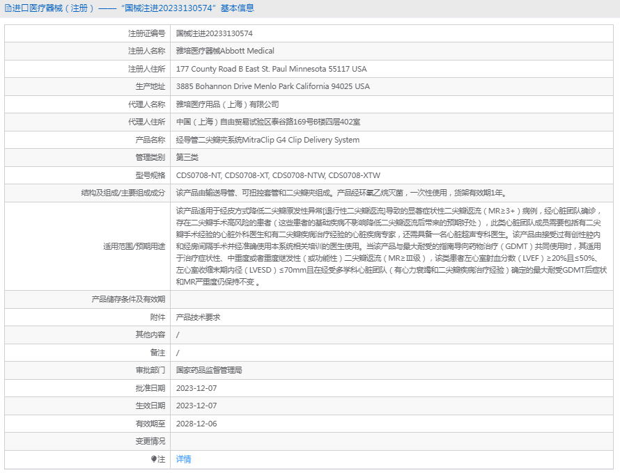Viewport: 620px width, 473px height.
Task: Select agent address 中国（上海）自由贸易试验区泰谷路169号
Action: coord(268,122)
